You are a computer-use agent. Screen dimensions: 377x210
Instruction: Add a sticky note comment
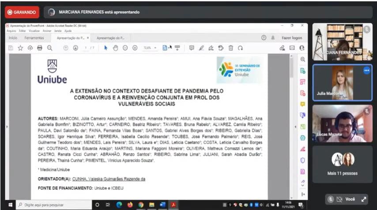click(192, 48)
